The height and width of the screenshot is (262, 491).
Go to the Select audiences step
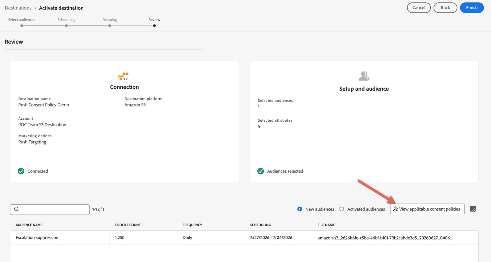22,22
